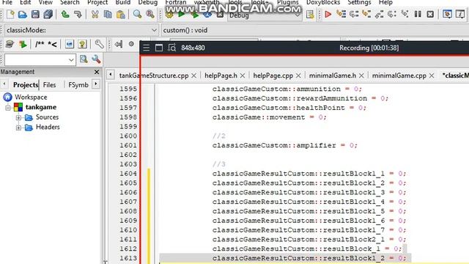The image size is (469, 264).
Task: Undo the last edit
Action: click(x=65, y=14)
